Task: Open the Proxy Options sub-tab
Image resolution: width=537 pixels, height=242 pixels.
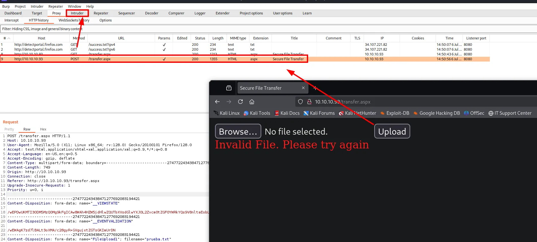Action: coord(106,20)
